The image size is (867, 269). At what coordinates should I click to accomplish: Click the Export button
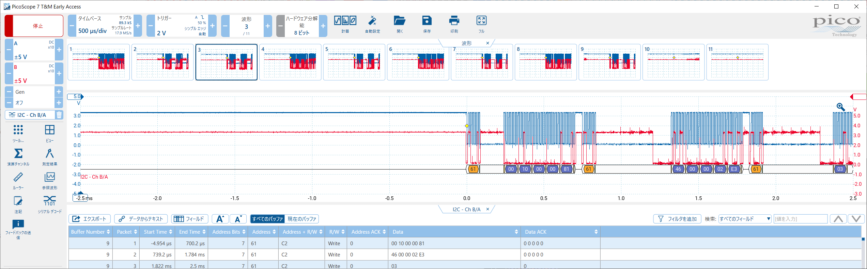(x=90, y=219)
